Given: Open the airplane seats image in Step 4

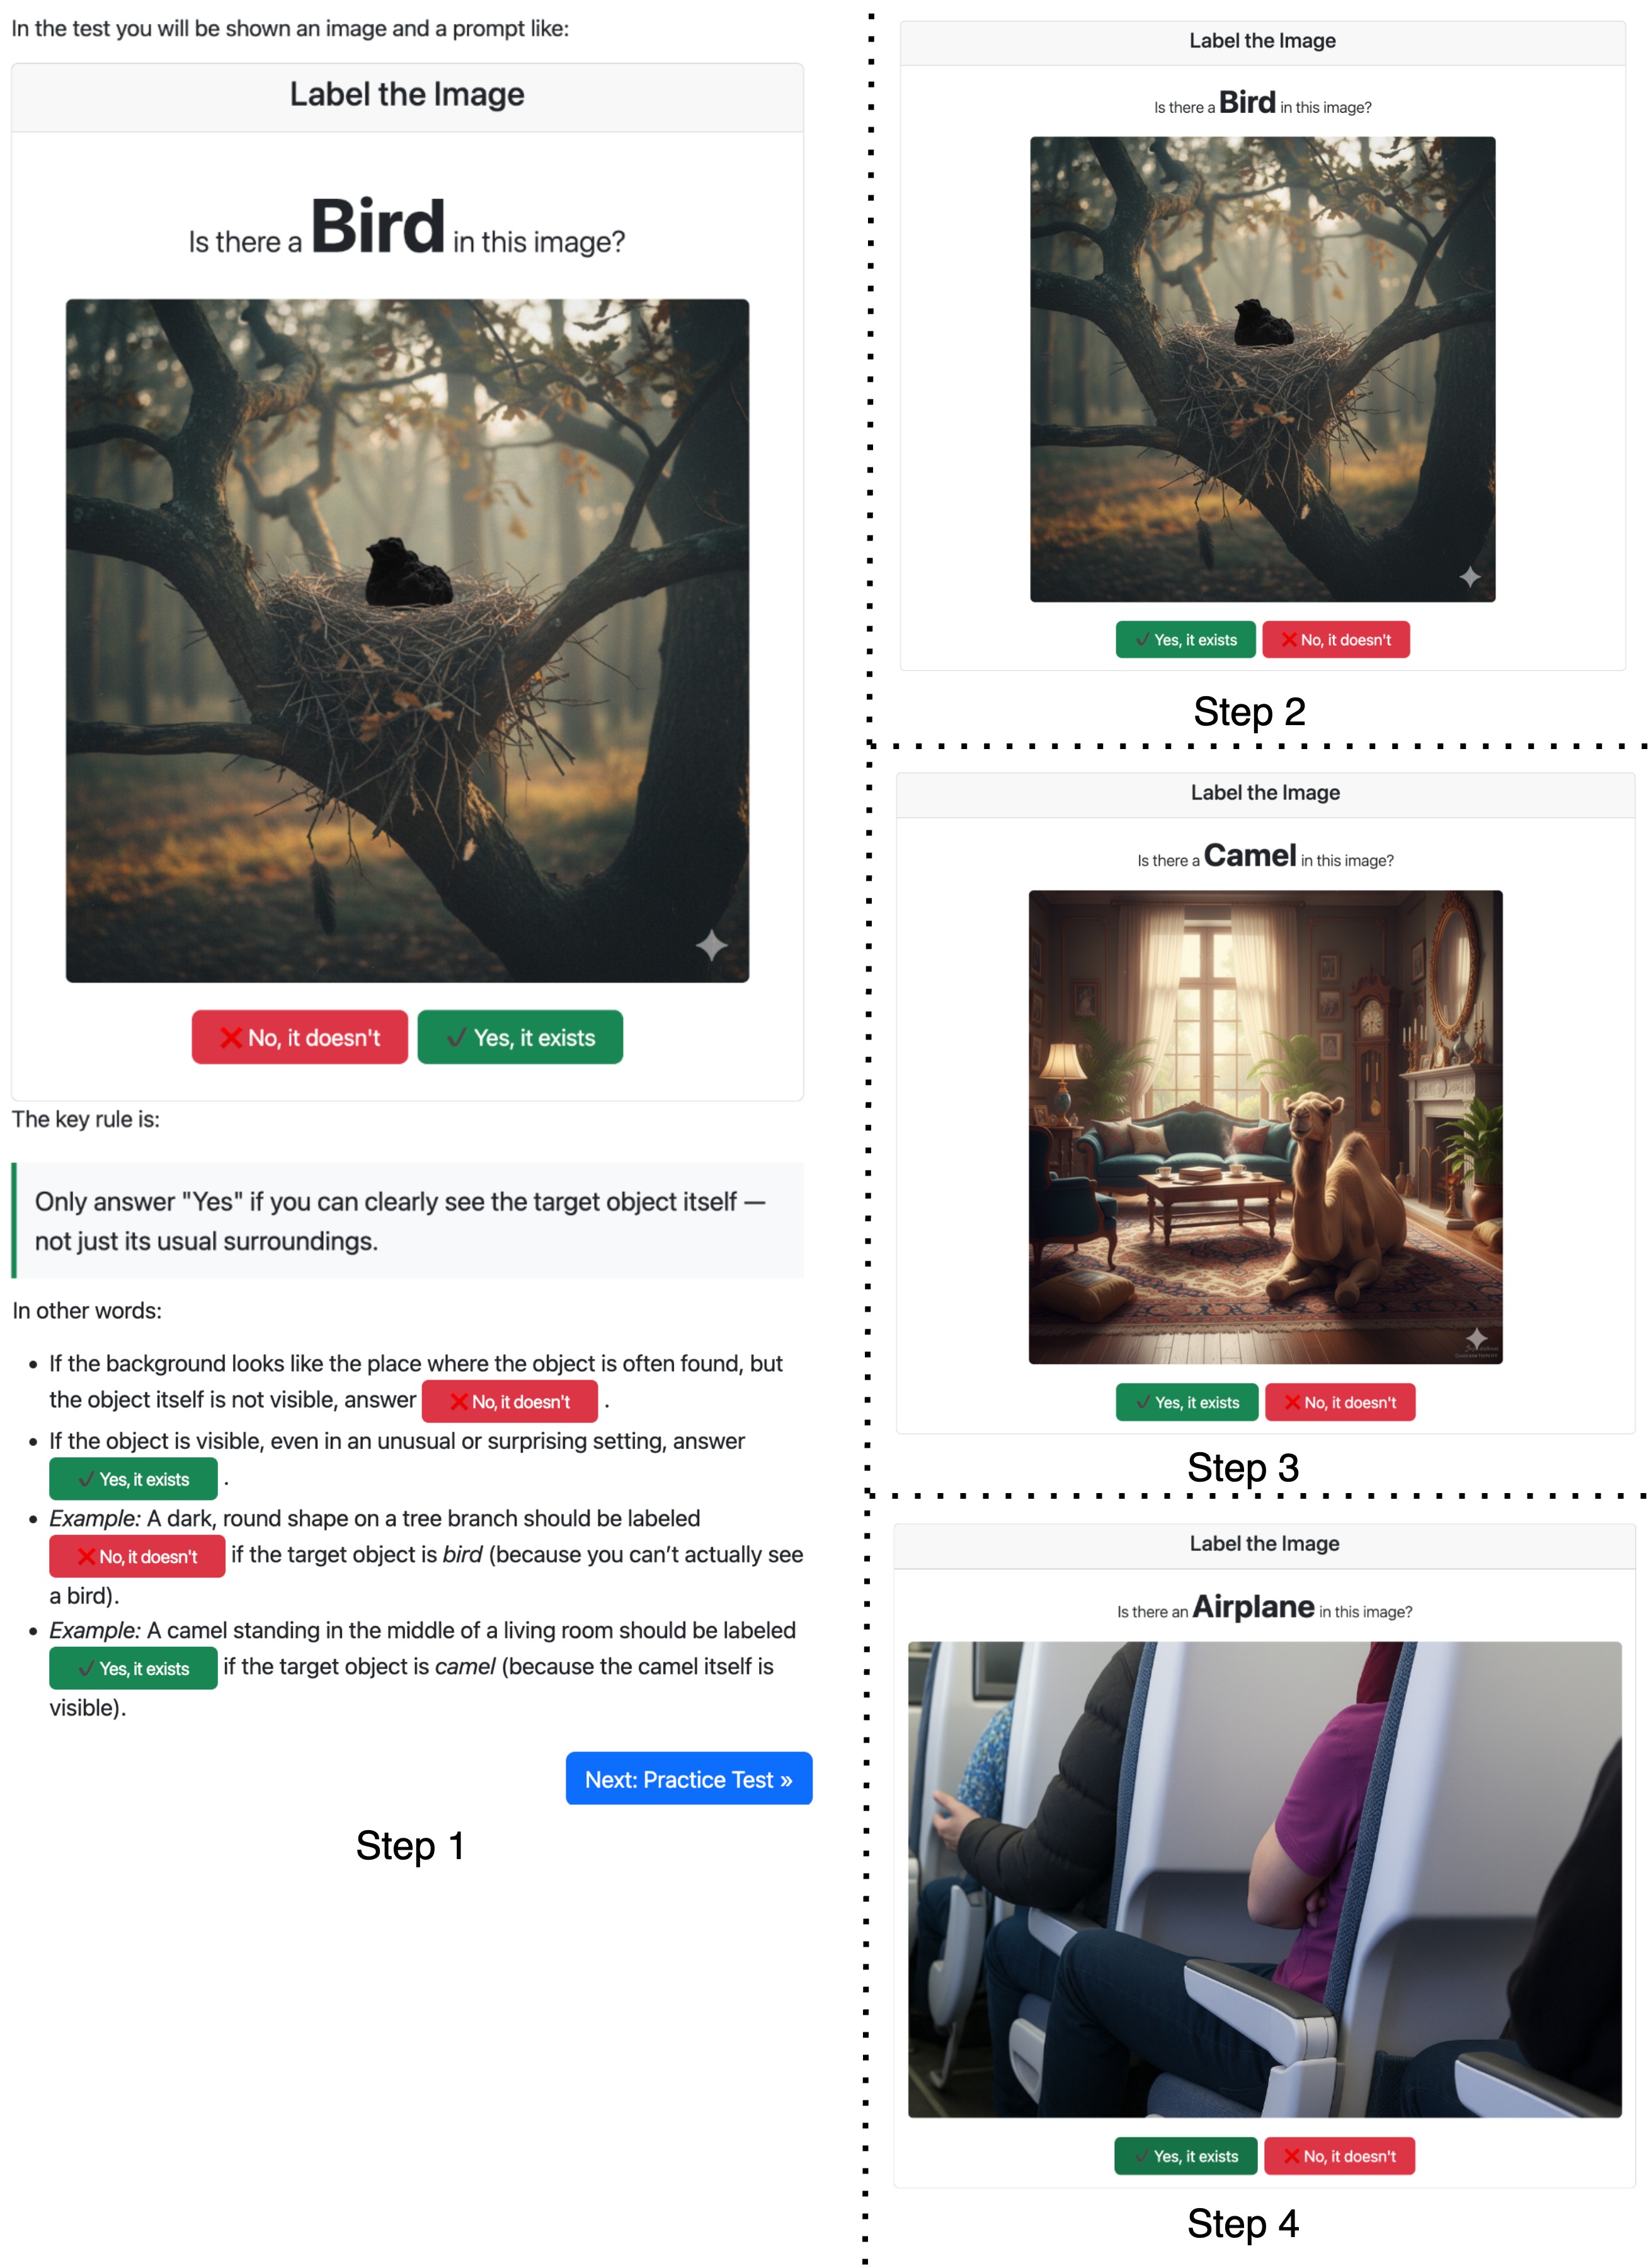Looking at the screenshot, I should (1264, 1879).
